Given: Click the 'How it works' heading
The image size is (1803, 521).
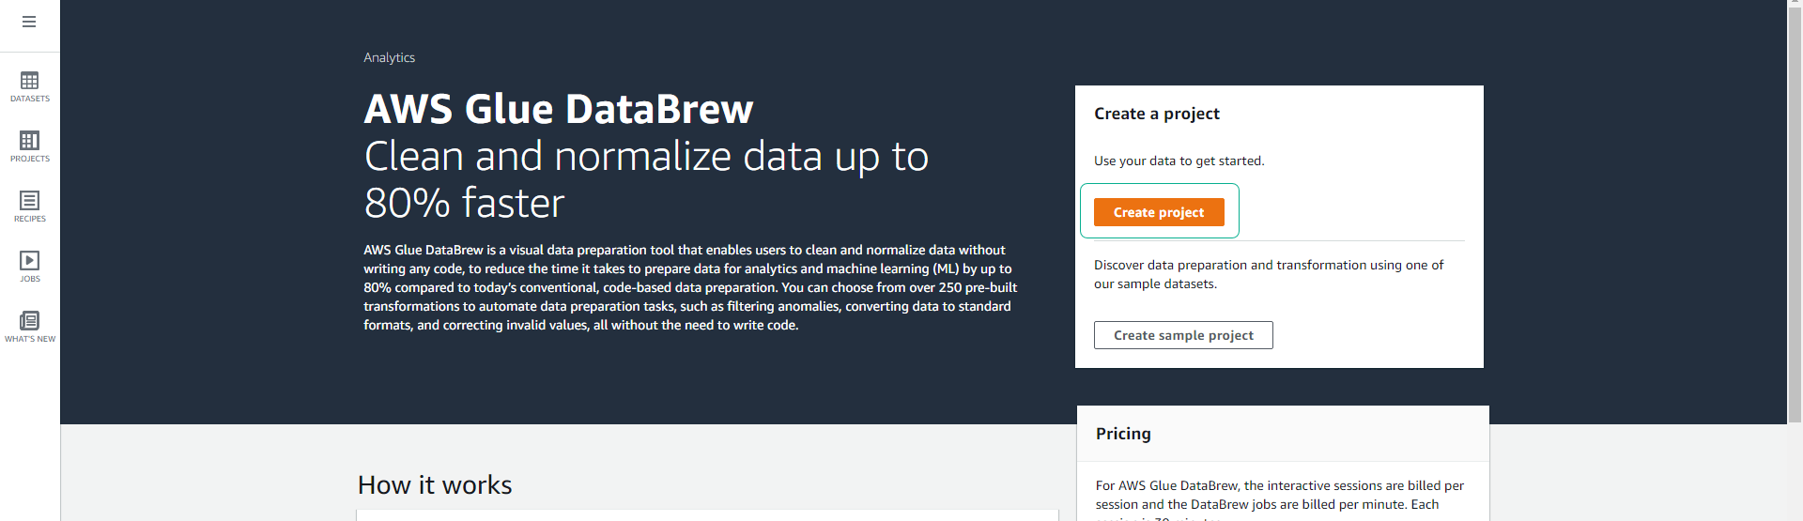Looking at the screenshot, I should point(435,485).
